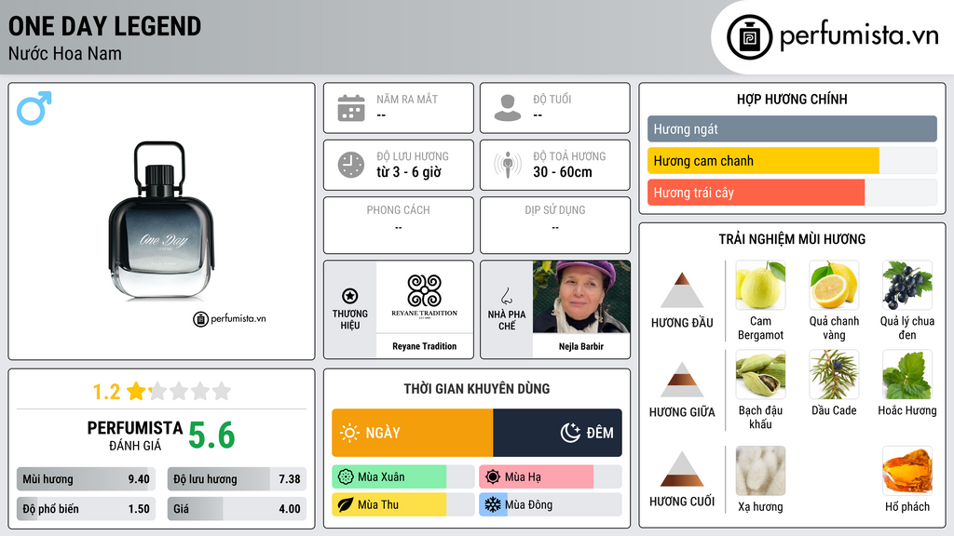
Task: Click the Thời gian khuyên dùng heading
Action: point(477,389)
